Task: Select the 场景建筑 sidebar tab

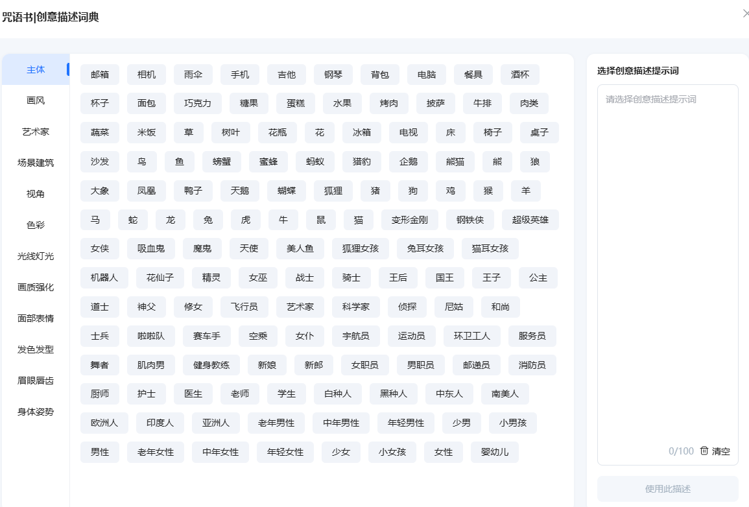Action: pos(36,163)
